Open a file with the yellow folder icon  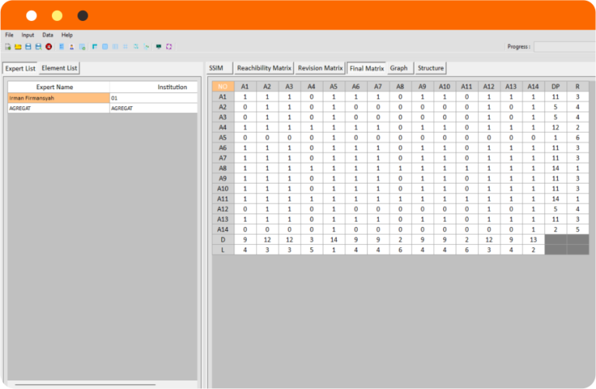pyautogui.click(x=18, y=46)
